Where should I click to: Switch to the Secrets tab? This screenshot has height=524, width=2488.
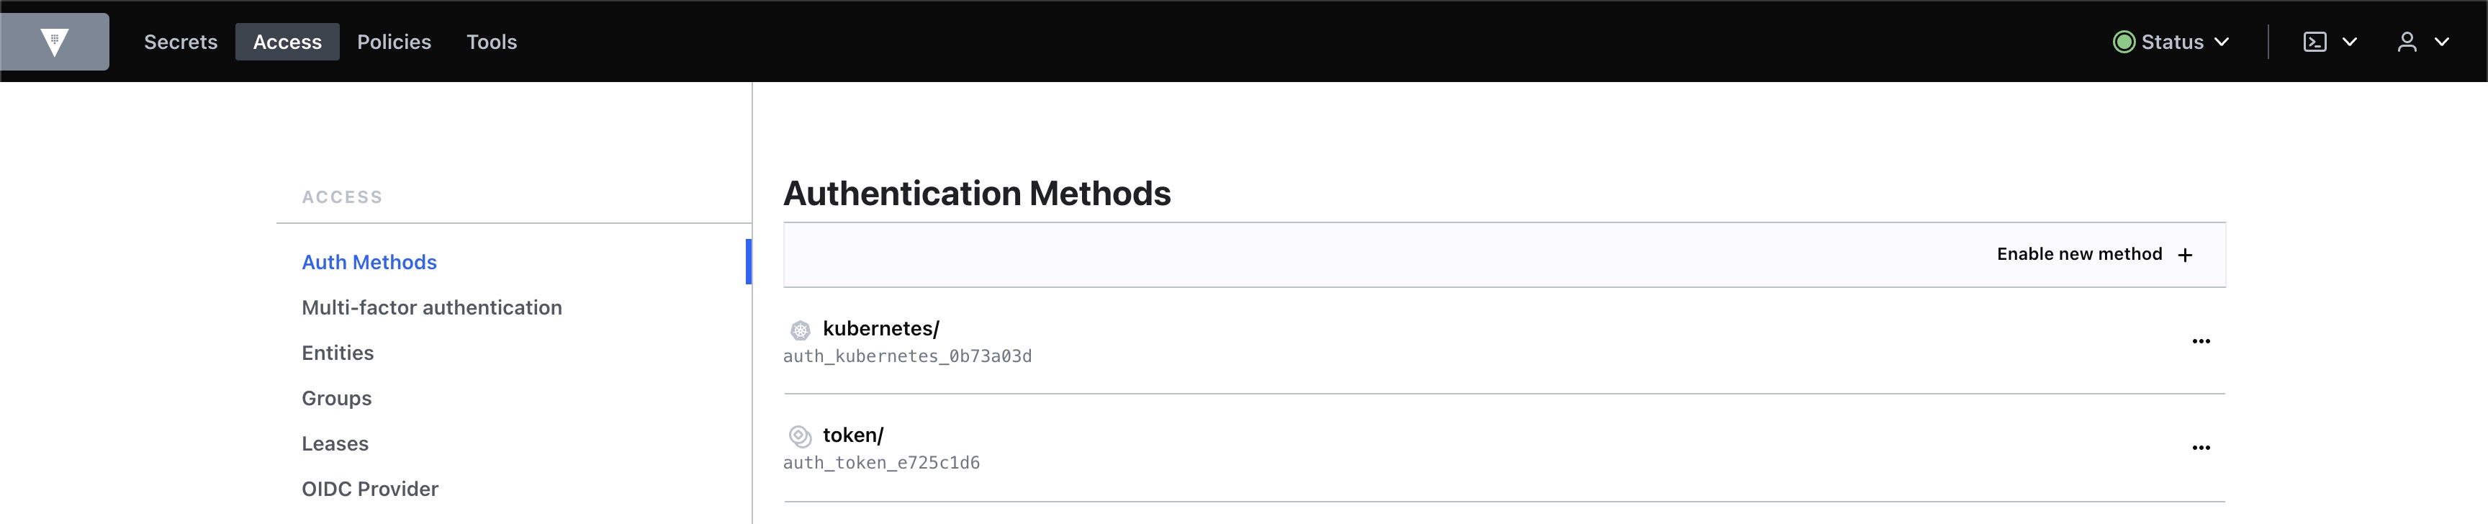click(181, 42)
